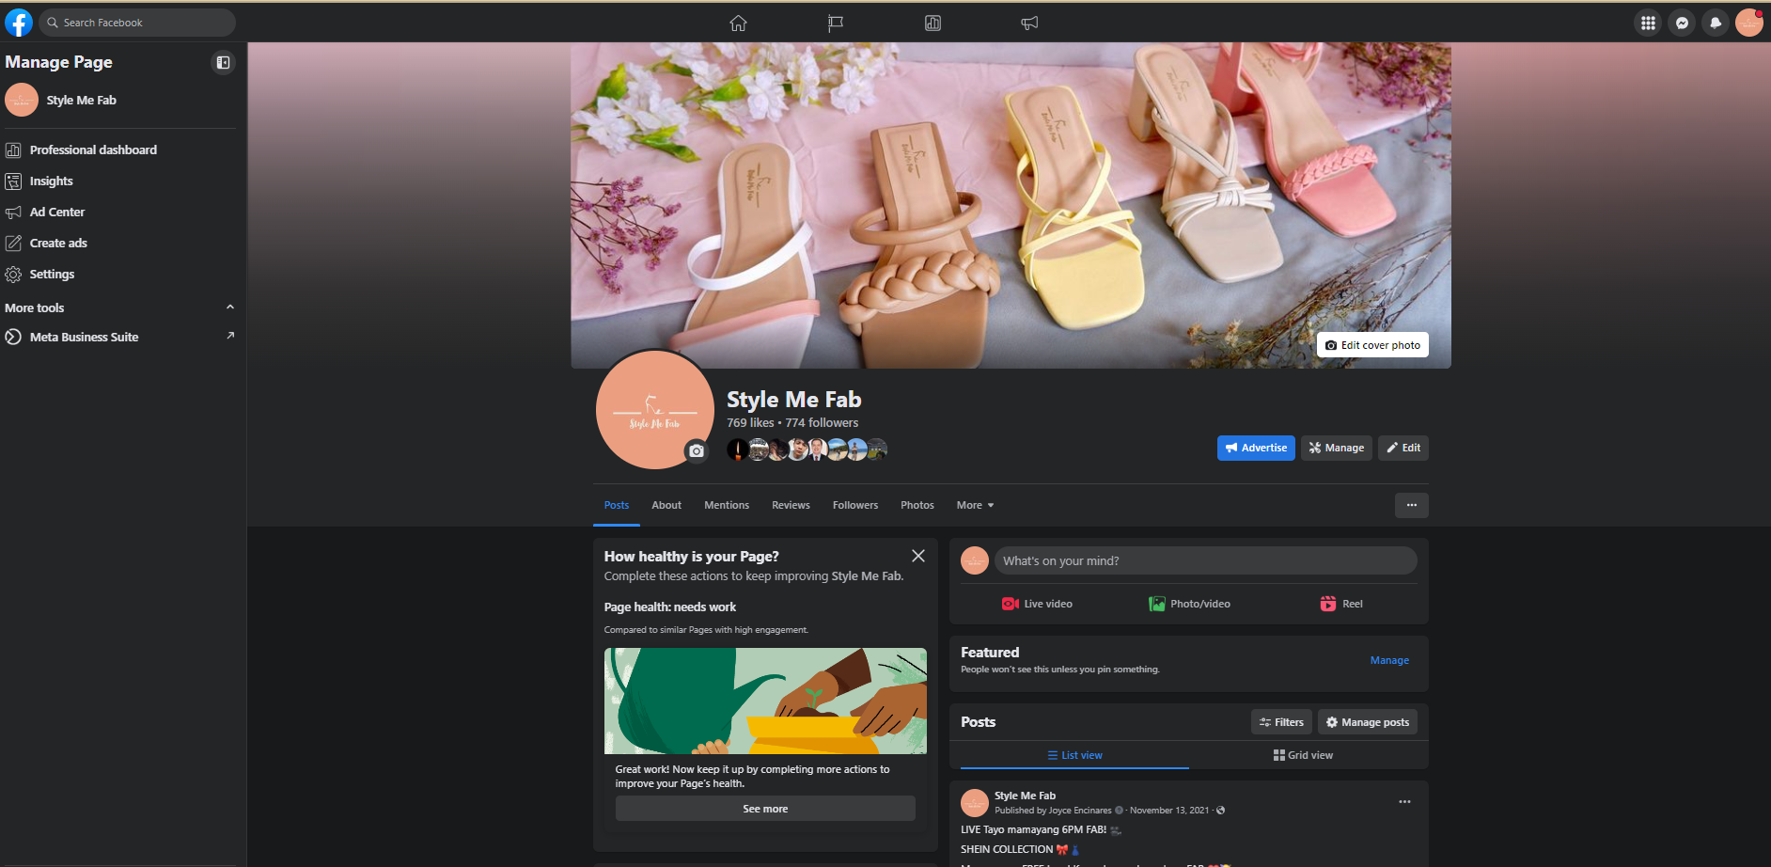
Task: Click Manage in the Featured section
Action: [1389, 660]
